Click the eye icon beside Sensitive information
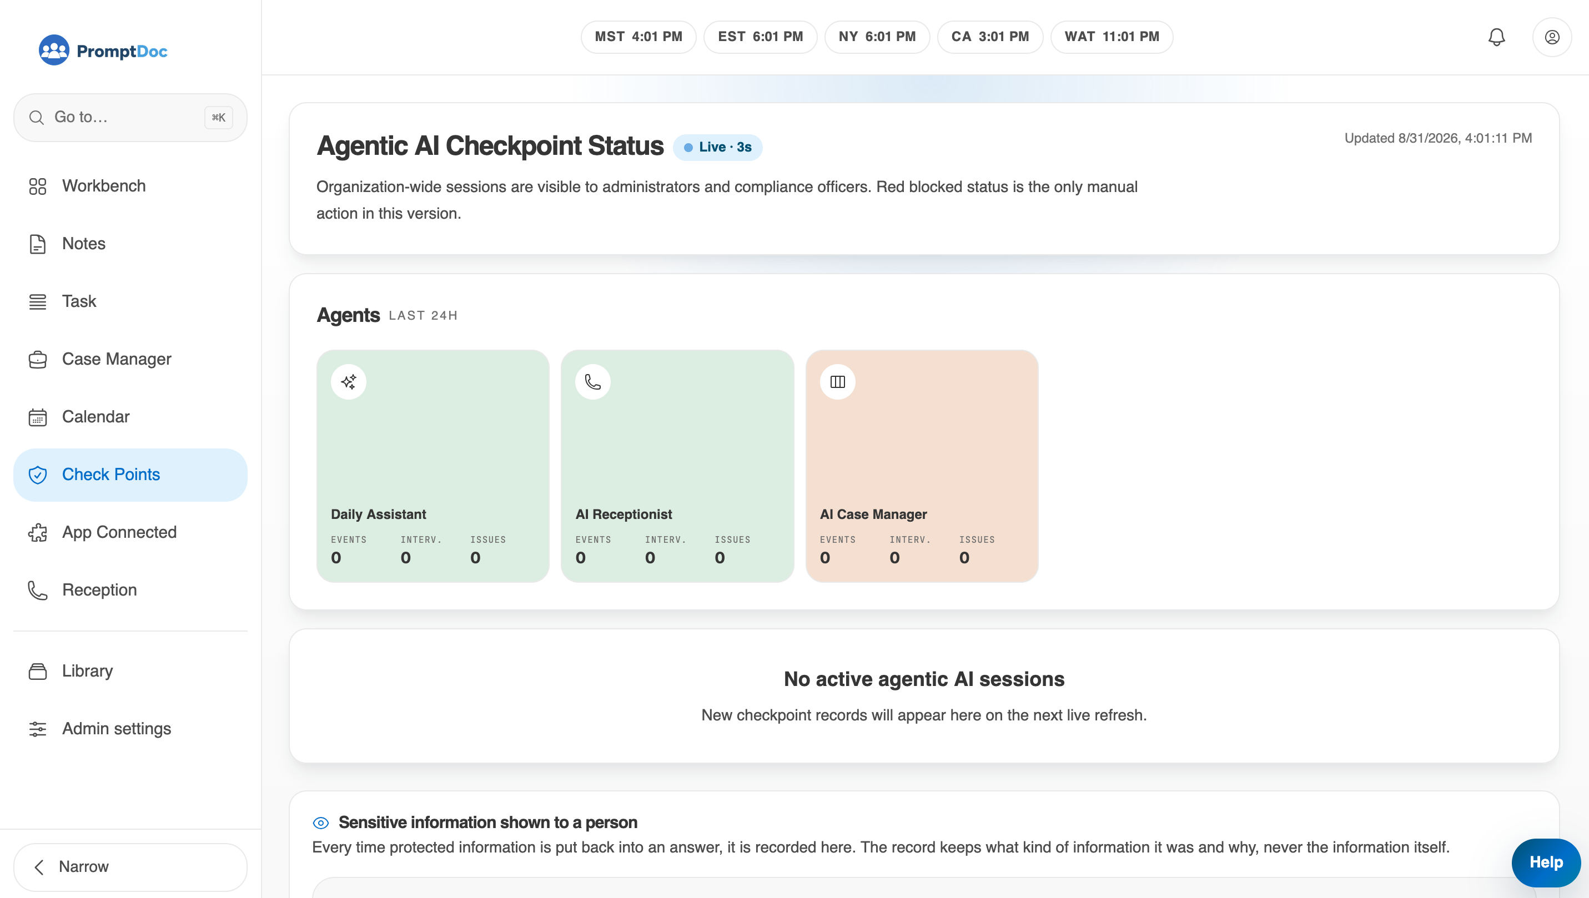The height and width of the screenshot is (898, 1589). tap(321, 823)
